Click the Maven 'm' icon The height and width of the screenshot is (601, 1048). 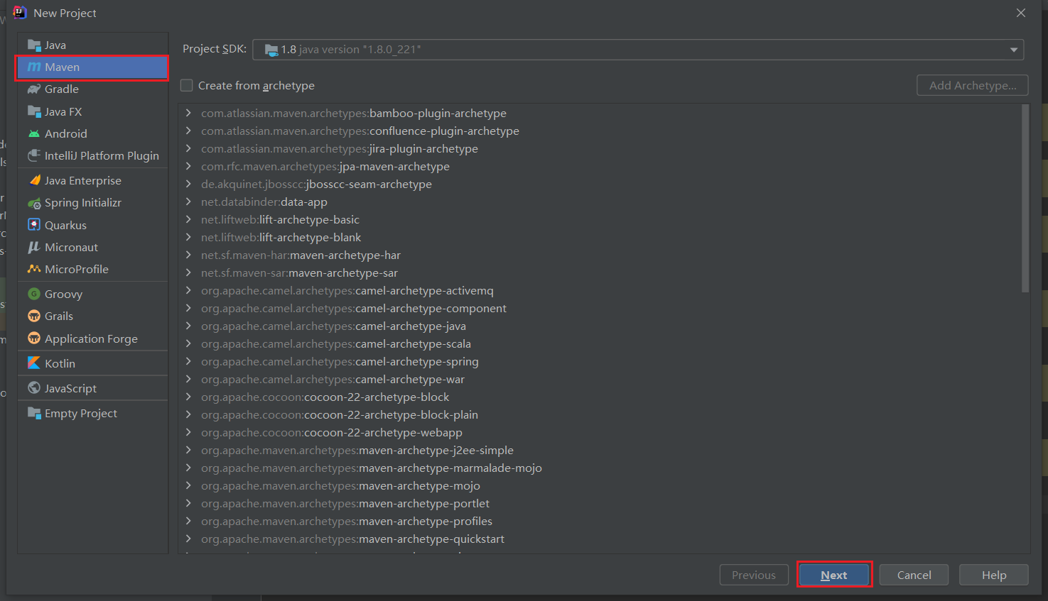[34, 67]
